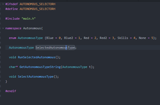The width and height of the screenshot is (160, 105).
Task: Click the namespace keyword
Action: [13, 28]
